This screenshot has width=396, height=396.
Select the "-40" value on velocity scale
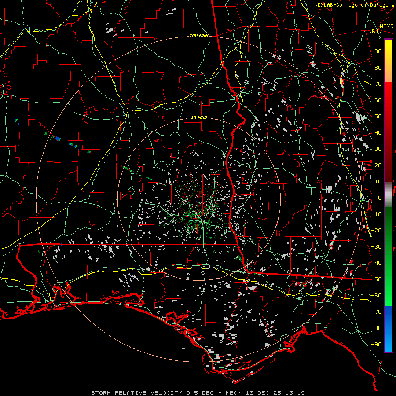[376, 263]
